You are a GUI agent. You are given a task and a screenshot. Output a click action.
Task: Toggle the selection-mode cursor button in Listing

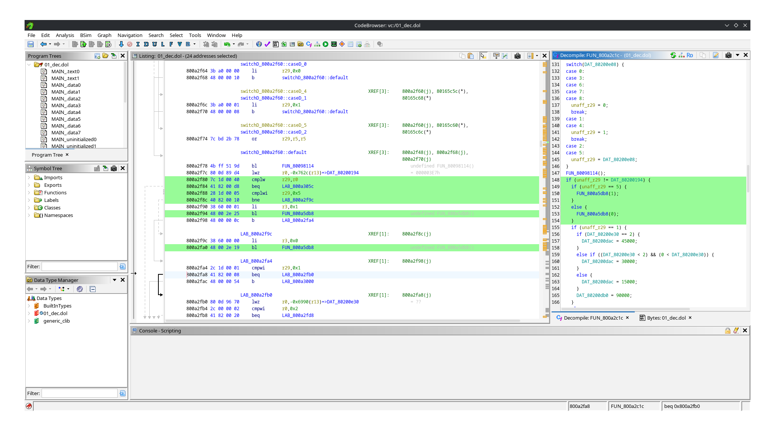(x=483, y=56)
